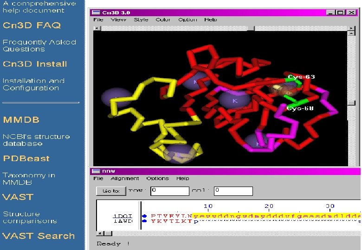Open the VAST link

tap(18, 197)
